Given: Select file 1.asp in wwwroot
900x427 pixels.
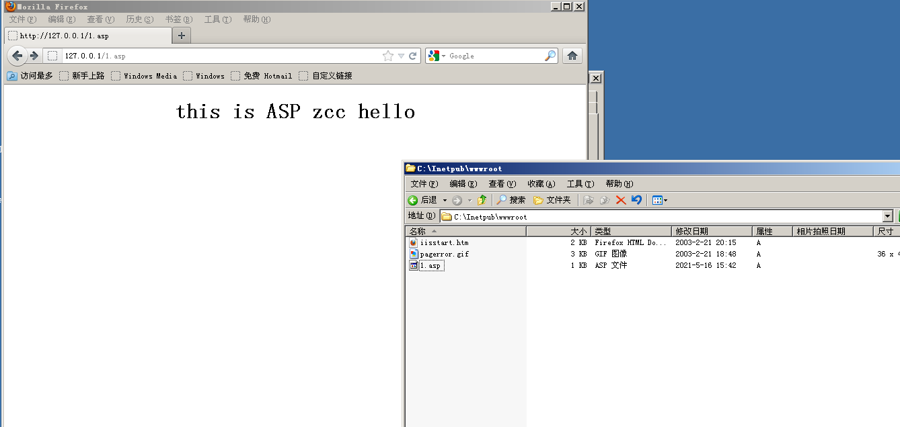Looking at the screenshot, I should [x=430, y=265].
